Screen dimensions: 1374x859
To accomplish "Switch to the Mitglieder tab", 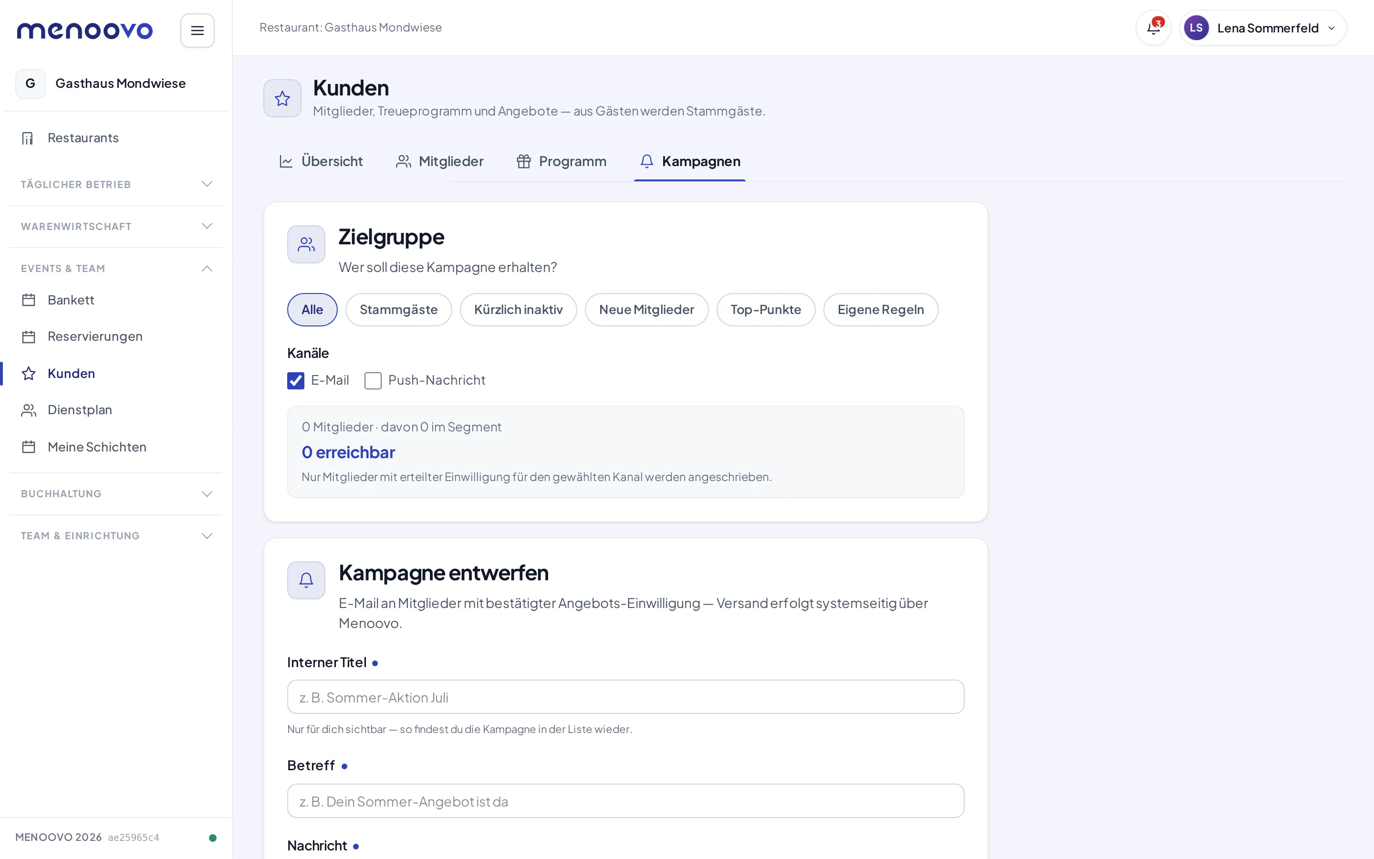I will 439,161.
